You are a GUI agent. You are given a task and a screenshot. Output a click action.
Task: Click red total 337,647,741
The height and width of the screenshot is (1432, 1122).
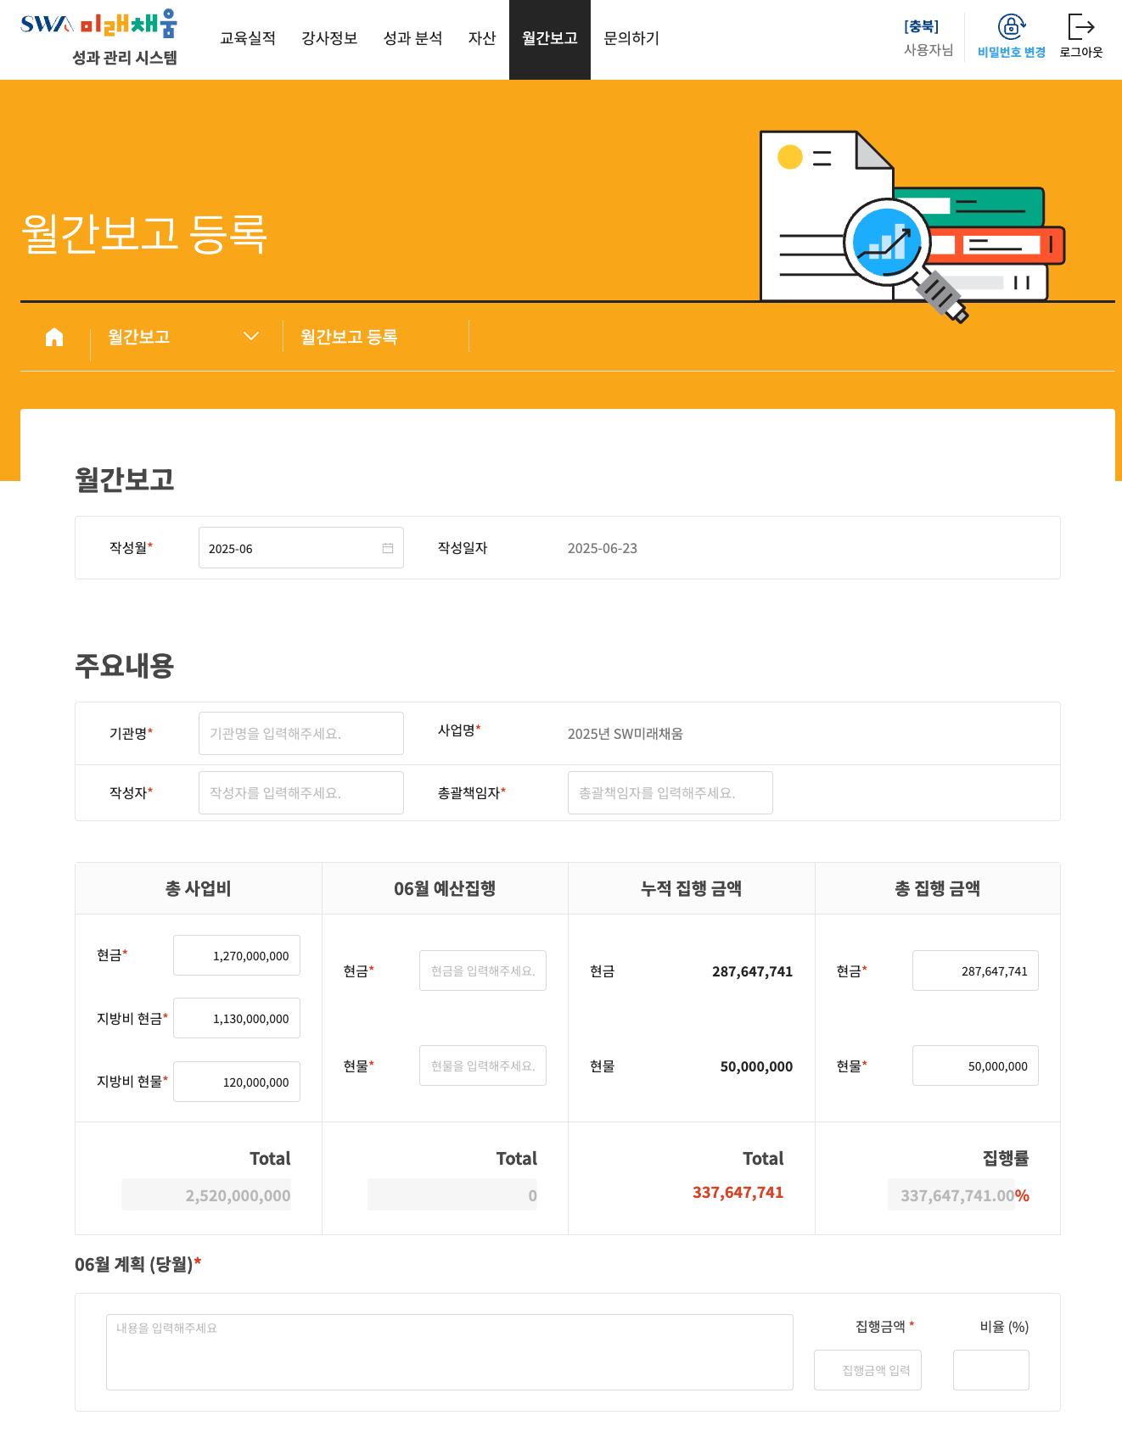(738, 1192)
